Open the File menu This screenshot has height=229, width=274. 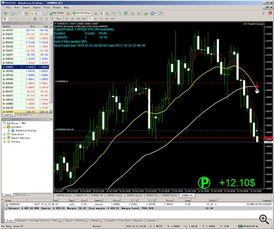(8, 8)
